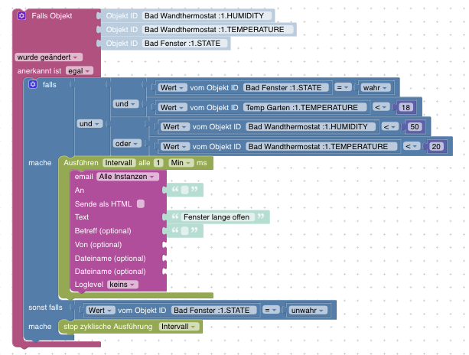Select trigger Objekt ID 'Bad Wandthermostat :1.HUMIDITY'
This screenshot has height=355, width=469.
(207, 15)
